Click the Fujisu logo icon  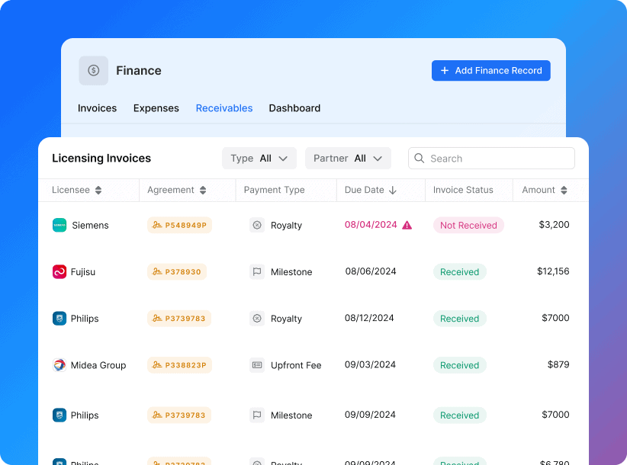pyautogui.click(x=59, y=271)
